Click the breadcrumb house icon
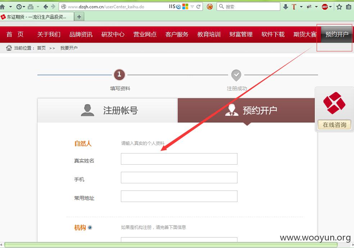 click(9, 48)
